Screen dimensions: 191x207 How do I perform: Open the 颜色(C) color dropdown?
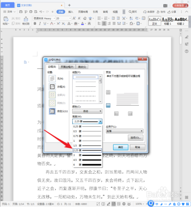(x=87, y=111)
